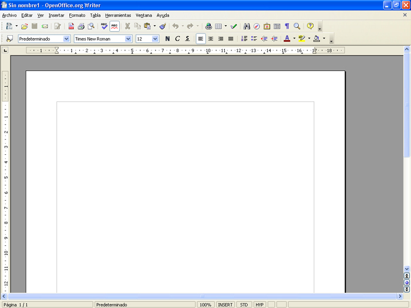Viewport: 411px width, 308px height.
Task: Click the Print file directly icon
Action: 81,26
